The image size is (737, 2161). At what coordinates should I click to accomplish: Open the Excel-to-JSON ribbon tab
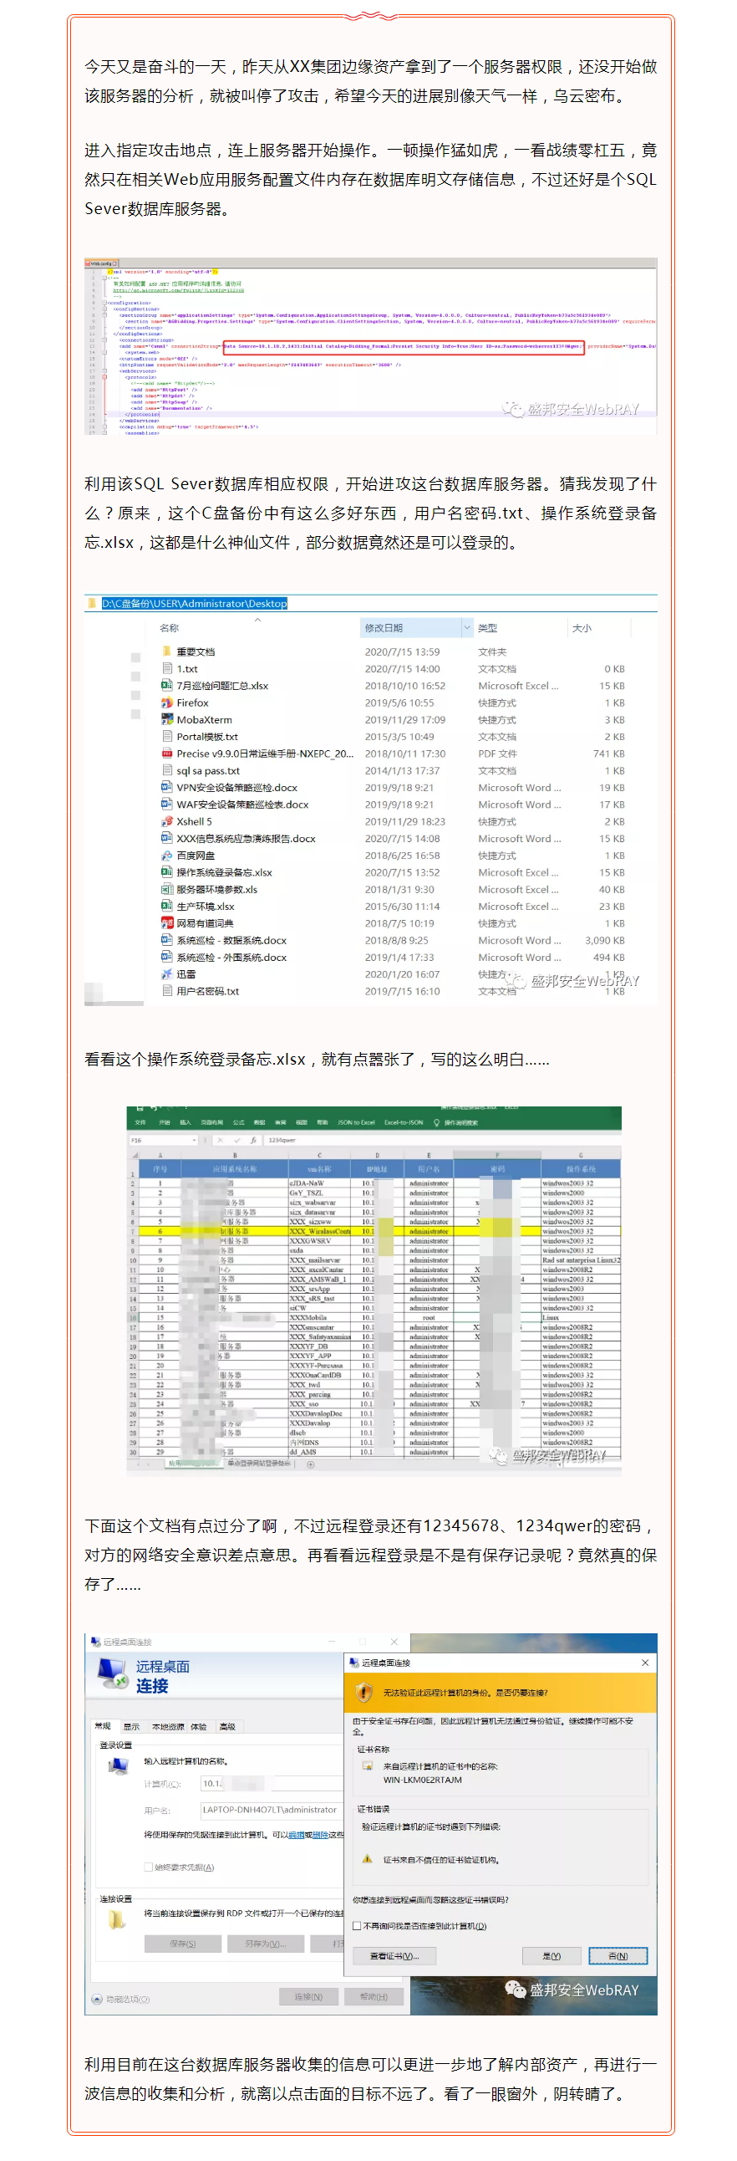[x=404, y=1122]
